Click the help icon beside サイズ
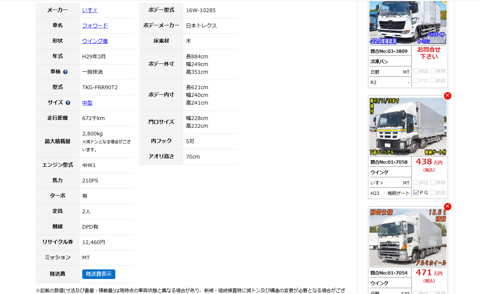Screen dimensions: 480x294 point(68,103)
